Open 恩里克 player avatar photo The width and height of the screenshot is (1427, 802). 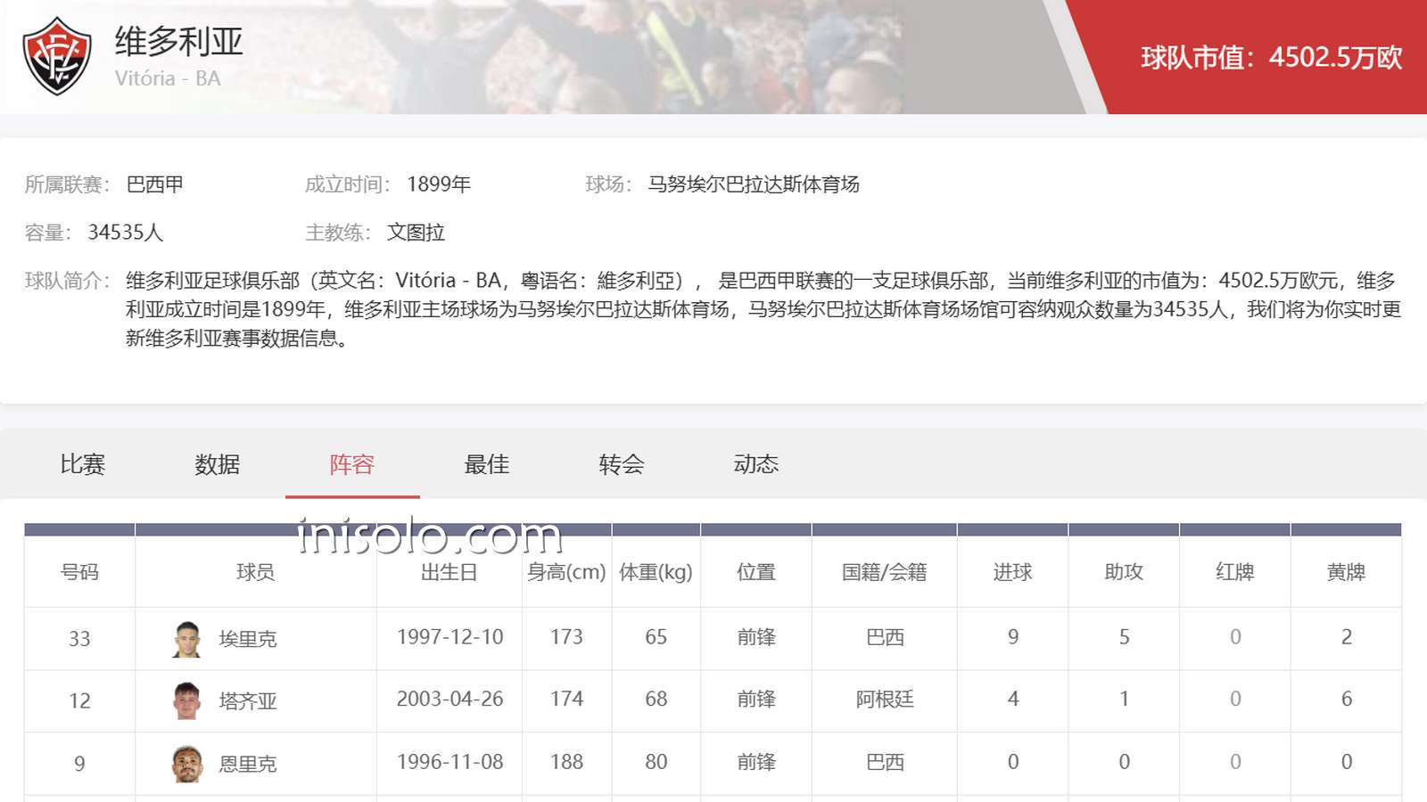[x=186, y=764]
